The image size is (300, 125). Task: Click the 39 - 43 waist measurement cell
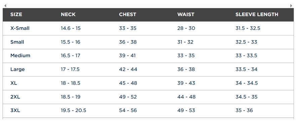[186, 83]
